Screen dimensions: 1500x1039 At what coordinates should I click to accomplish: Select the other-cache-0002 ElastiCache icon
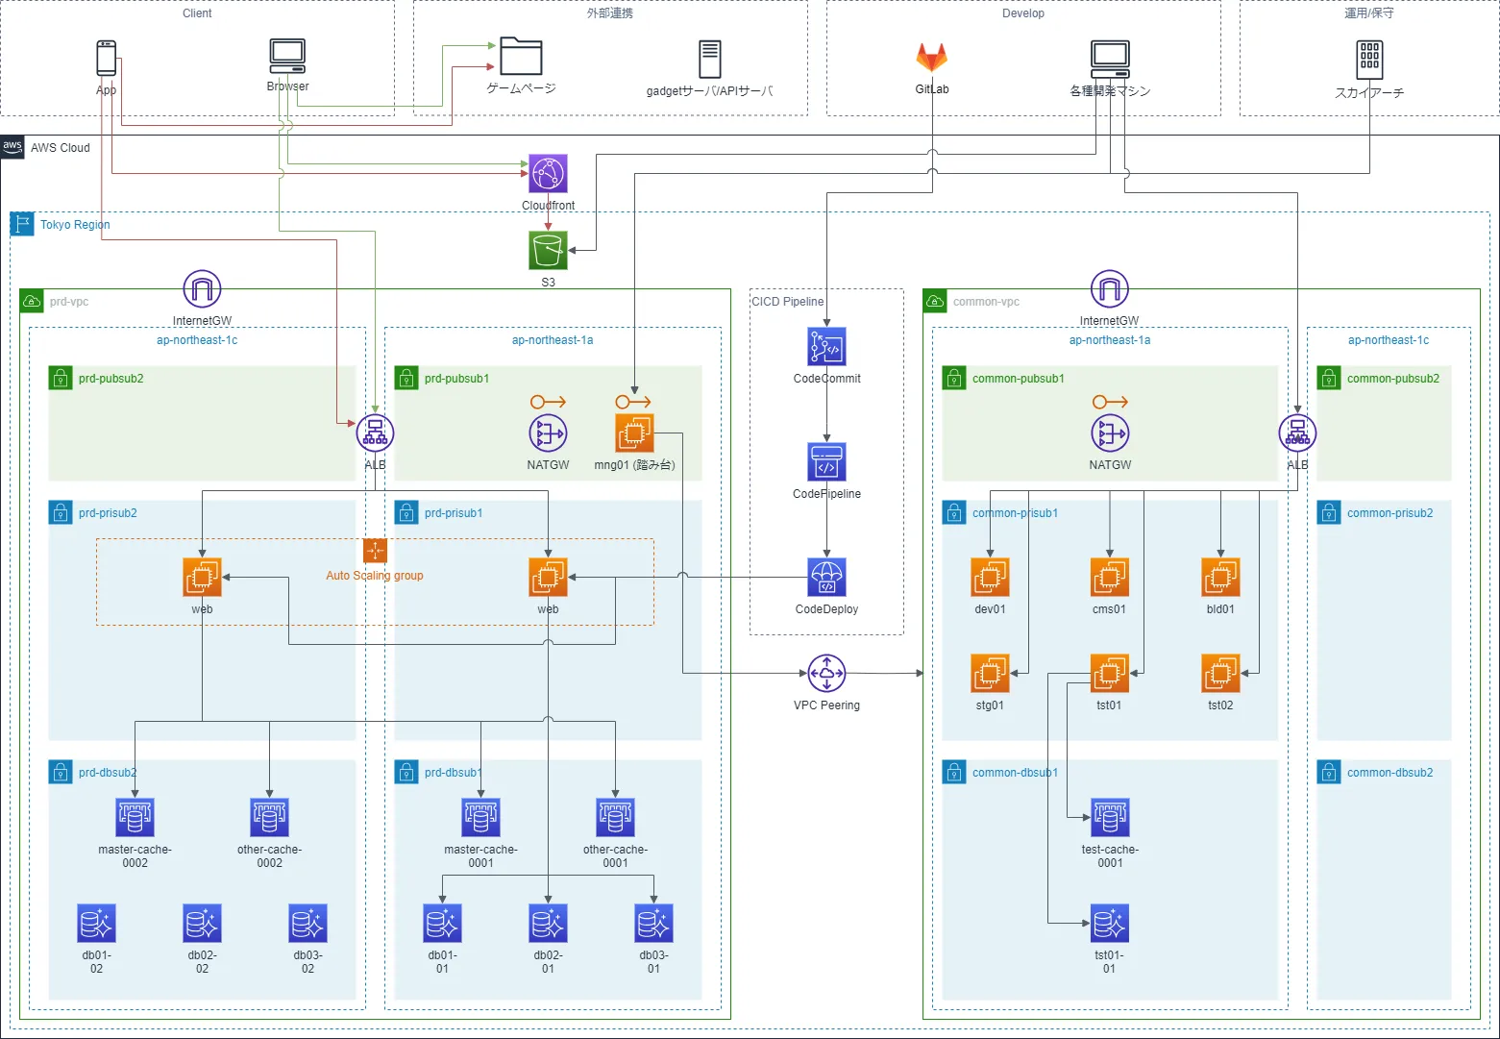269,818
